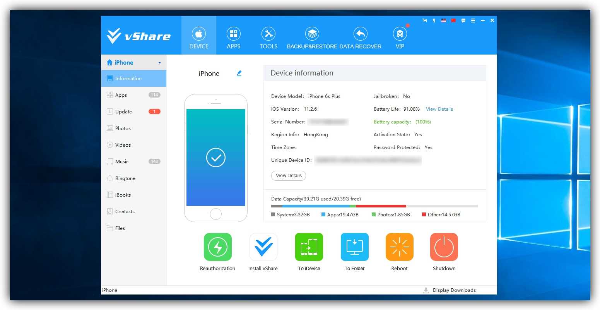
Task: Click the To Folder export icon
Action: [x=354, y=247]
